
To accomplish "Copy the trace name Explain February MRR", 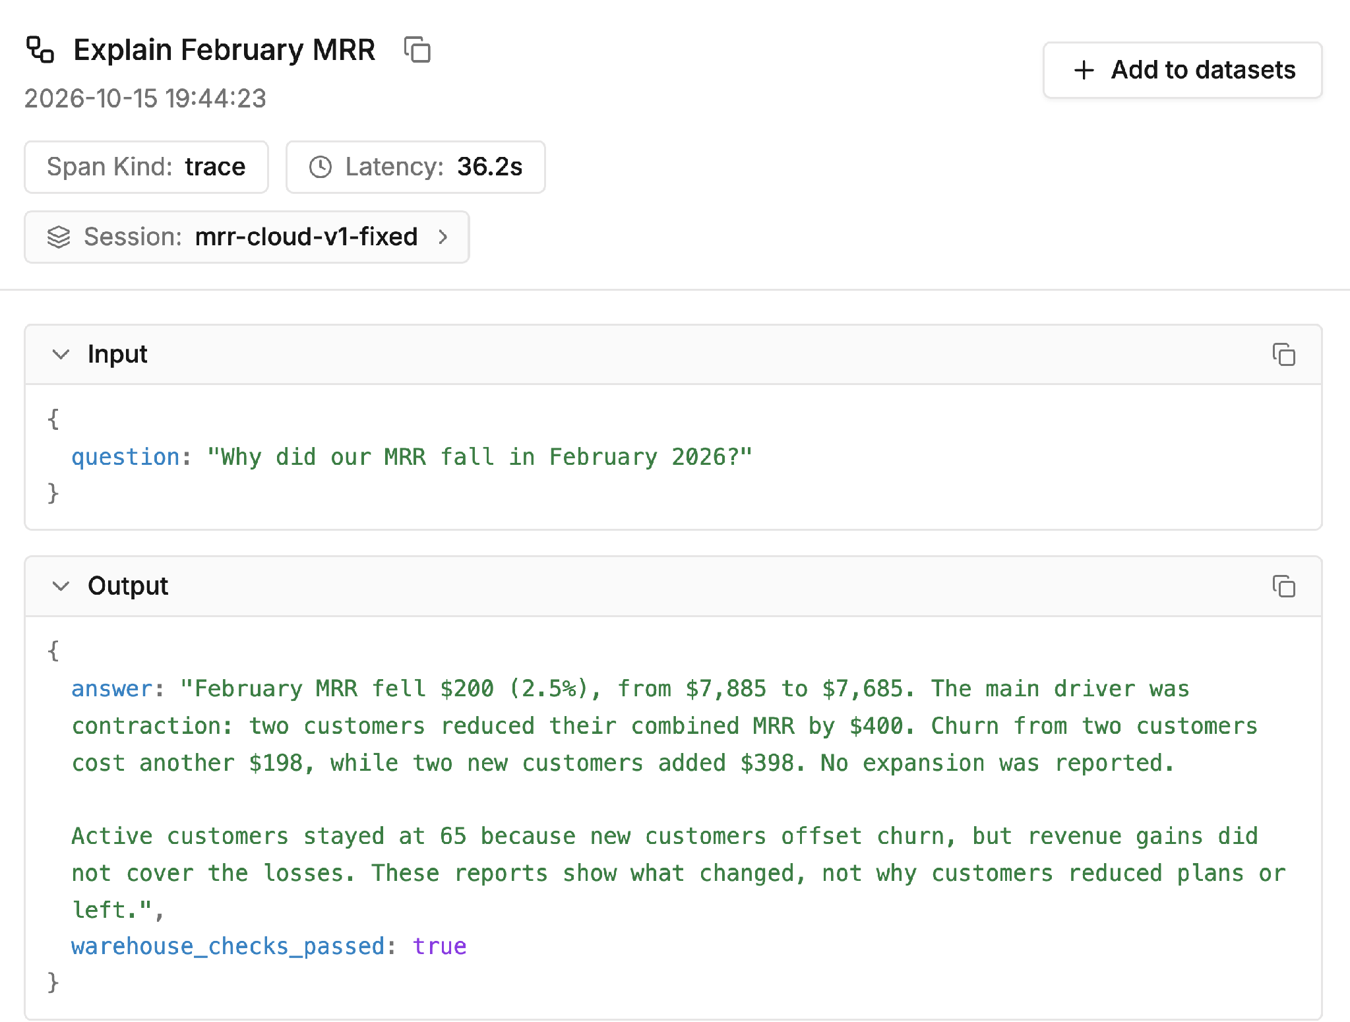I will (x=417, y=50).
